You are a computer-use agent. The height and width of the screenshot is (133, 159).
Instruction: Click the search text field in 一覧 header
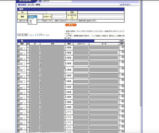pos(107,41)
